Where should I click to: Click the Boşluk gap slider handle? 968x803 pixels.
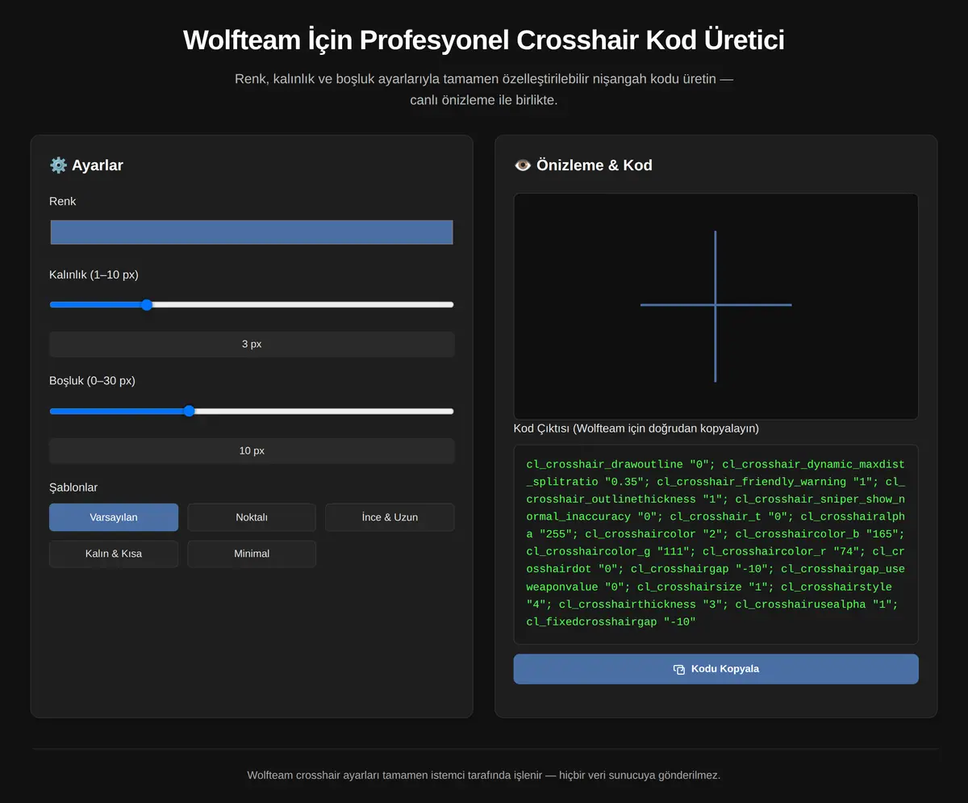point(189,411)
